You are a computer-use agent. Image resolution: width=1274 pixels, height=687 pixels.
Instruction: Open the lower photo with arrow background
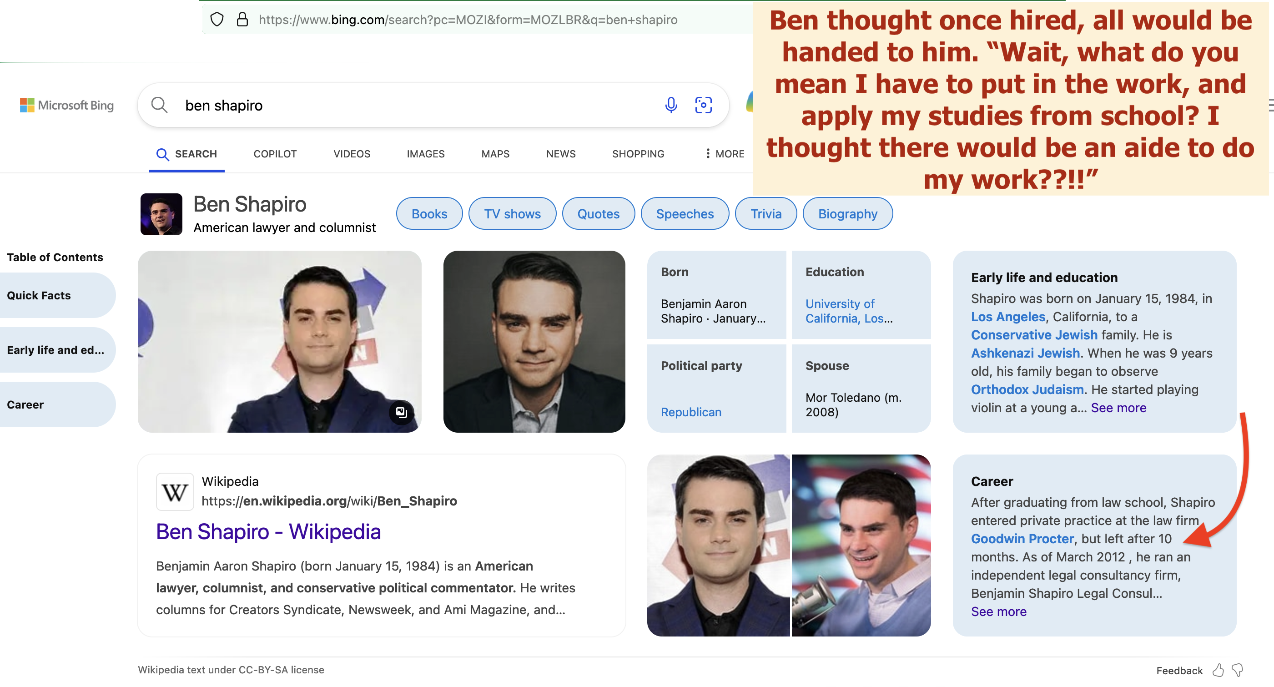coord(719,546)
